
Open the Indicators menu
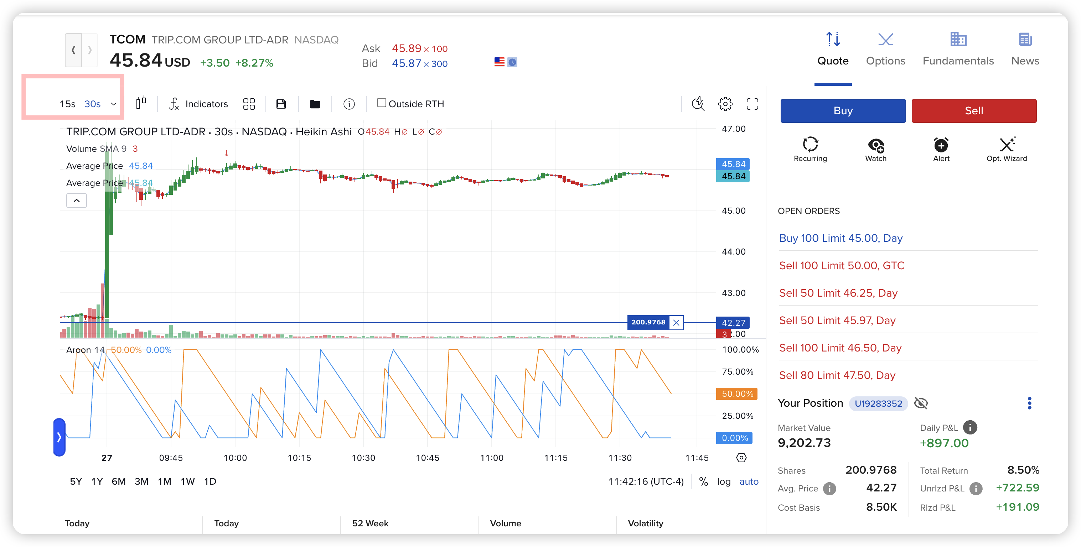[198, 104]
